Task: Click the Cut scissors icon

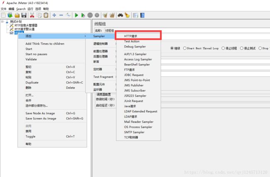Action: pyautogui.click(x=32, y=15)
